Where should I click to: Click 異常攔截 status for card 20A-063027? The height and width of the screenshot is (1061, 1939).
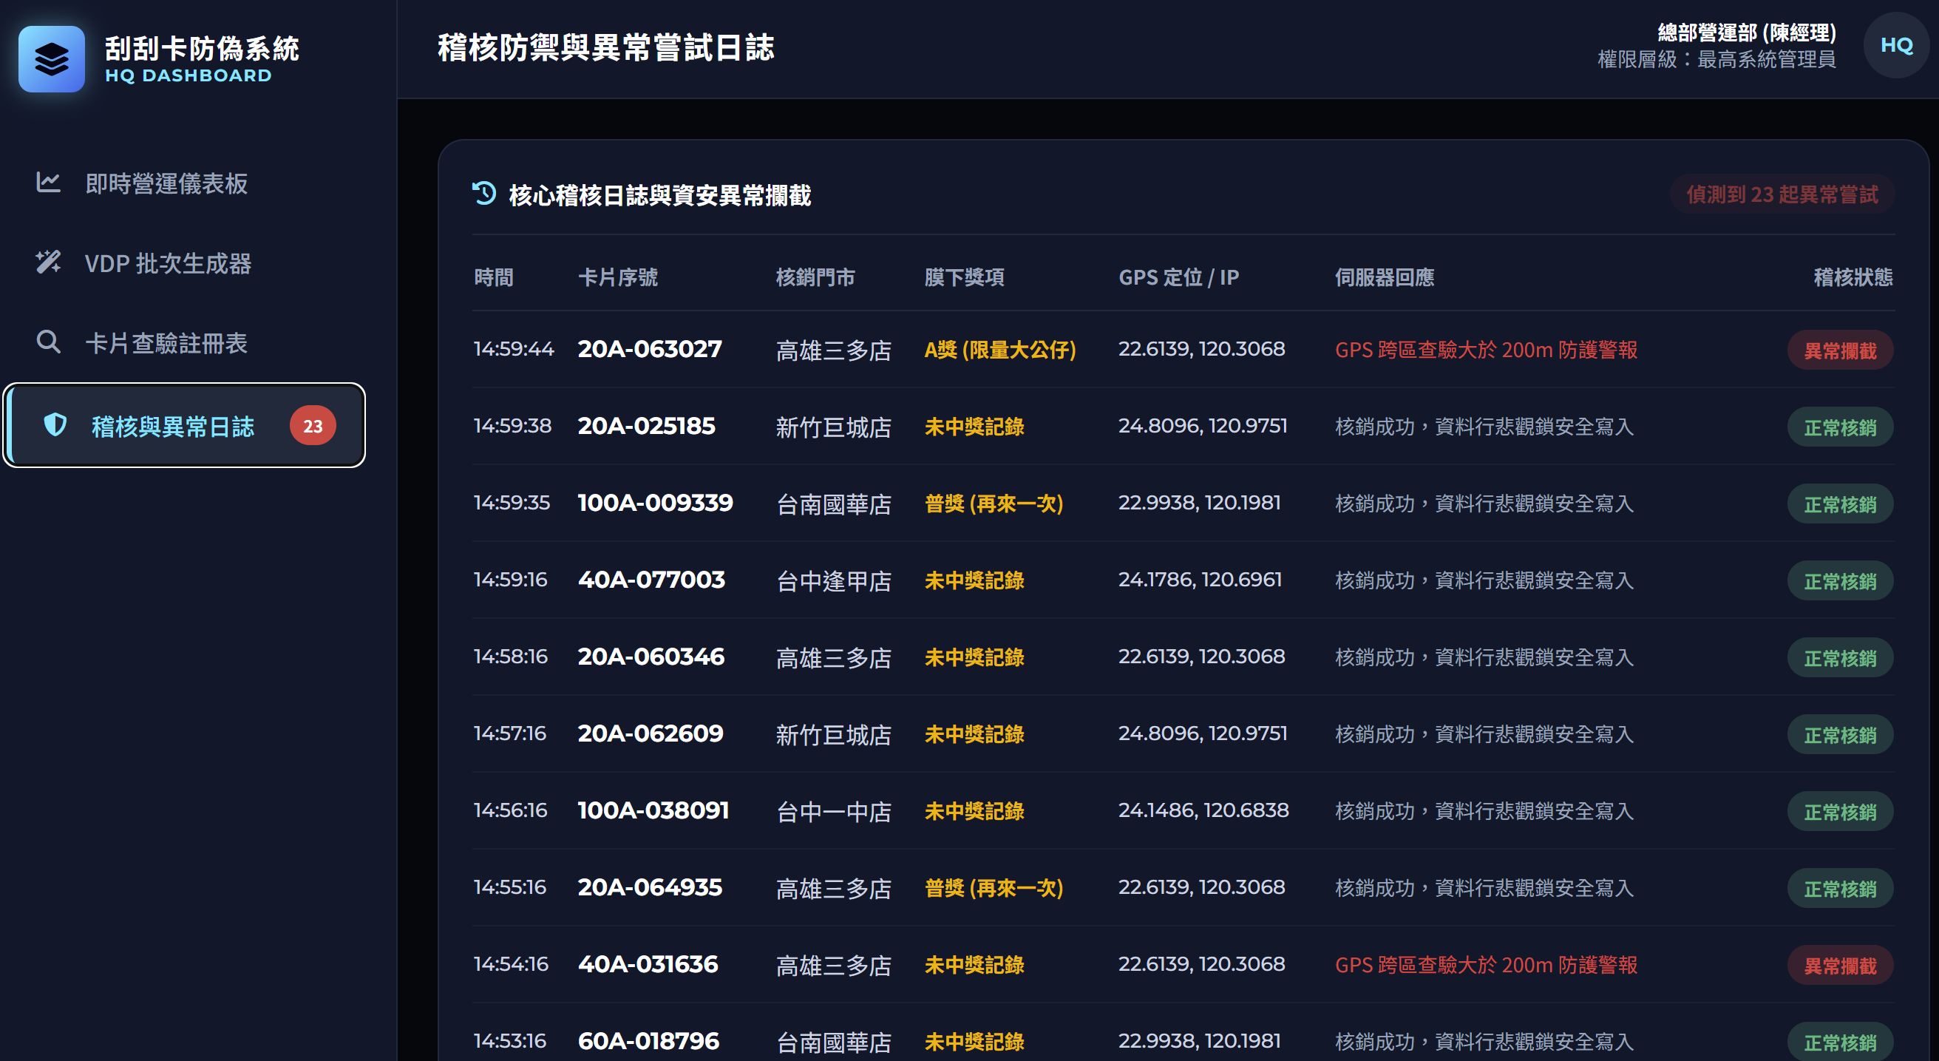1840,350
